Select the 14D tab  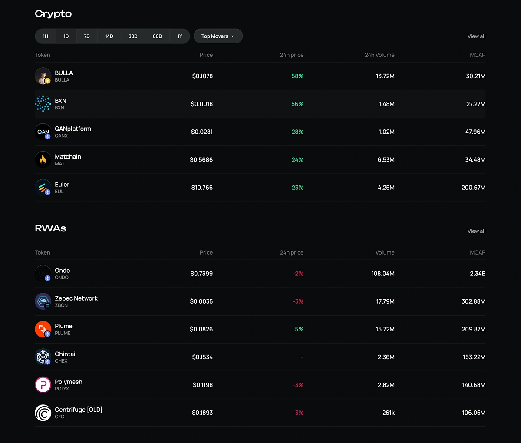coord(109,36)
